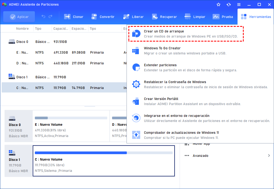Select the E: NTFS 491.33GB partition row
This screenshot has height=189, width=274.
pos(64,52)
